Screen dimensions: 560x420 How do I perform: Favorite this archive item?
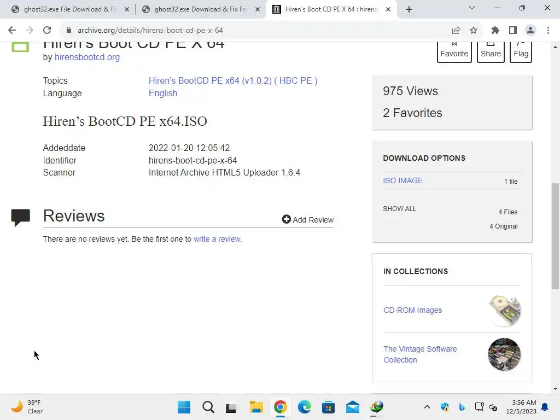point(454,52)
